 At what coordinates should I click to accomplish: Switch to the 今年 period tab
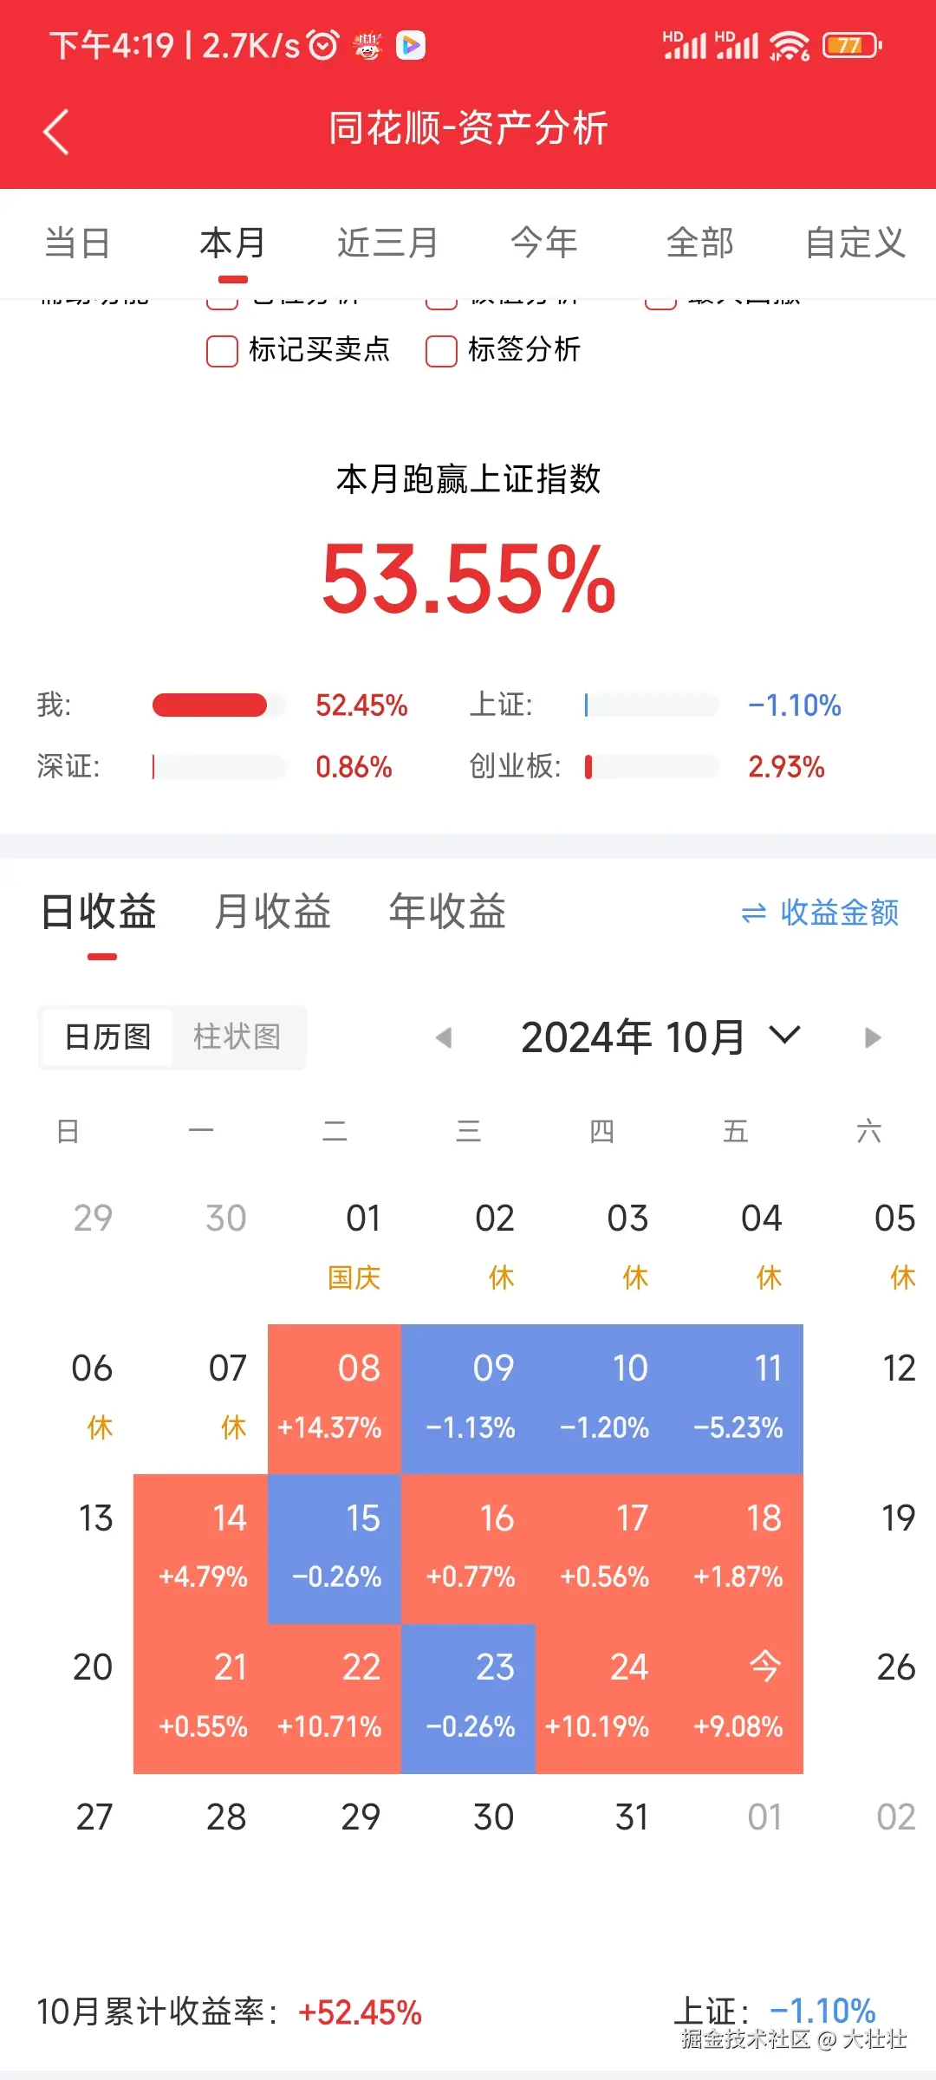point(543,243)
